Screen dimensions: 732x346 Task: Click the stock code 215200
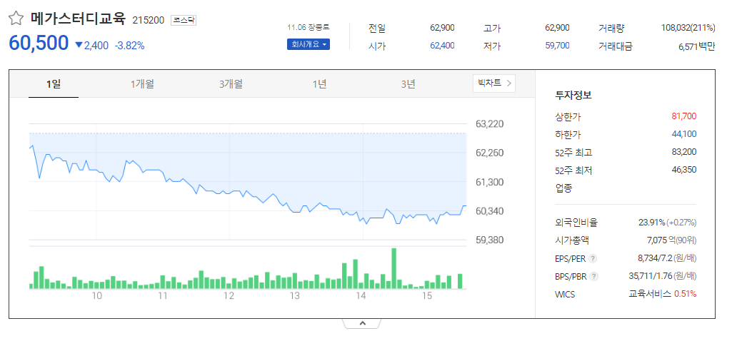pos(149,20)
